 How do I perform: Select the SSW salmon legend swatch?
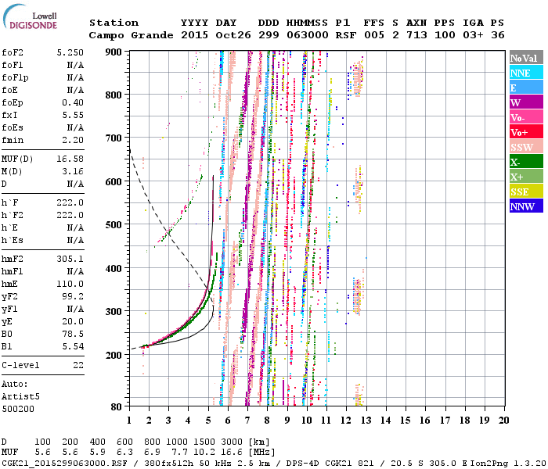[x=526, y=147]
